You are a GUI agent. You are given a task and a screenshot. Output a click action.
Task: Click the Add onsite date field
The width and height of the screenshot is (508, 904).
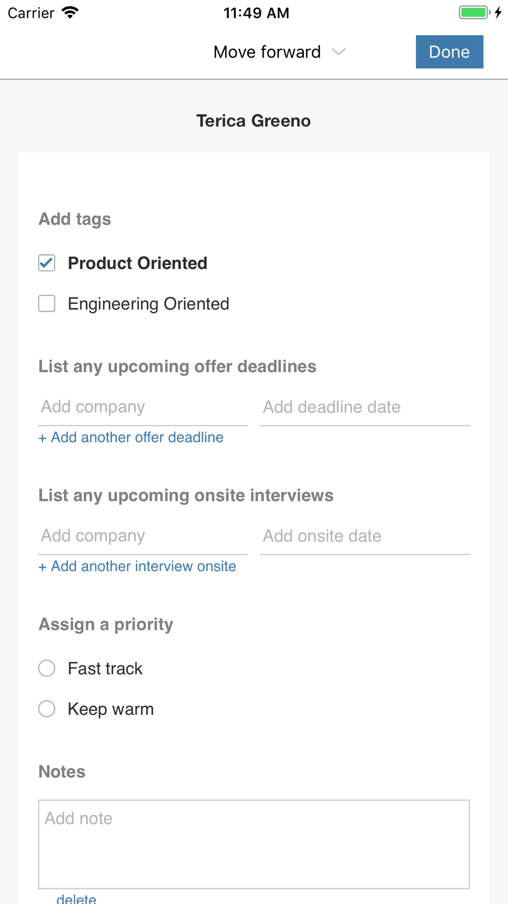tap(365, 536)
